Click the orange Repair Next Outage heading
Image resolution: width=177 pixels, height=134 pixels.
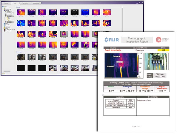(x=145, y=88)
